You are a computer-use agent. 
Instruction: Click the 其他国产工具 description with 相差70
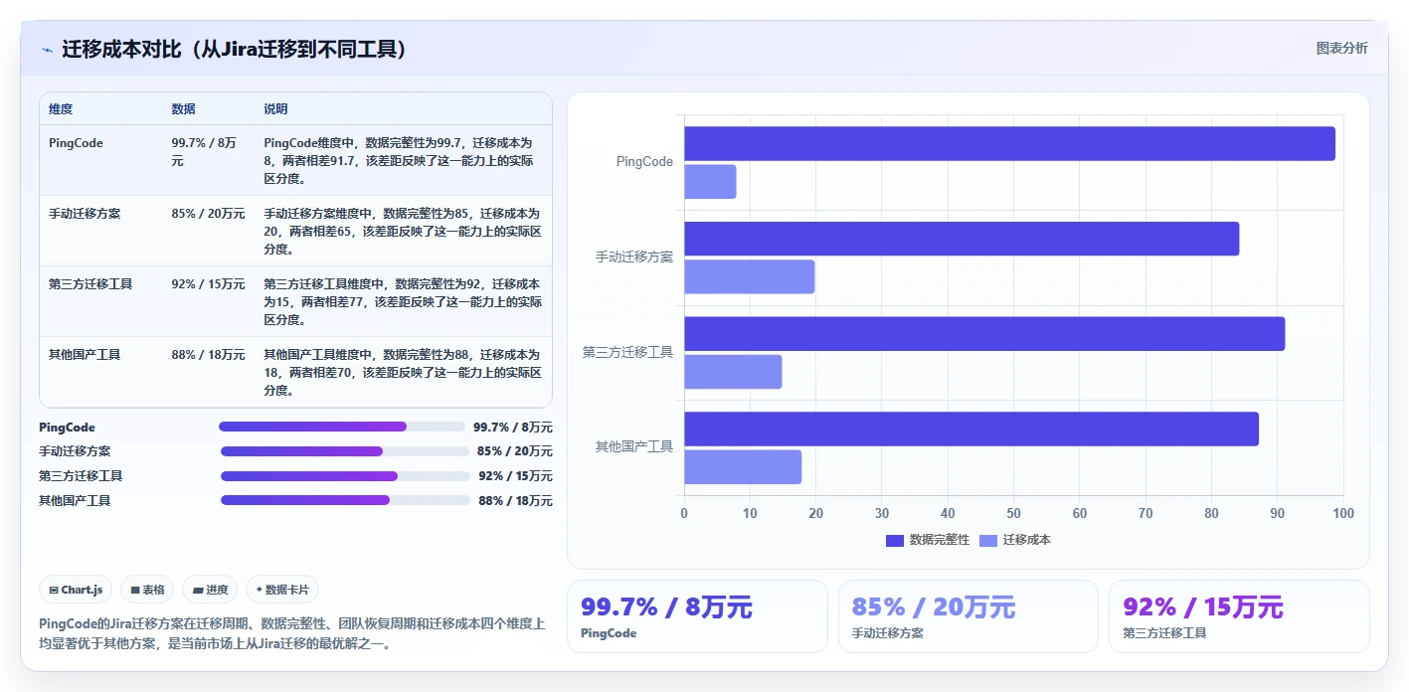[402, 373]
